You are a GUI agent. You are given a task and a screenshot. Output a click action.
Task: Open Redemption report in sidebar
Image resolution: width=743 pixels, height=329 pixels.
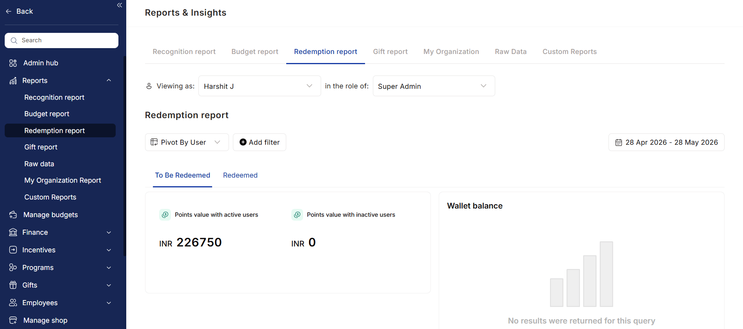click(60, 131)
